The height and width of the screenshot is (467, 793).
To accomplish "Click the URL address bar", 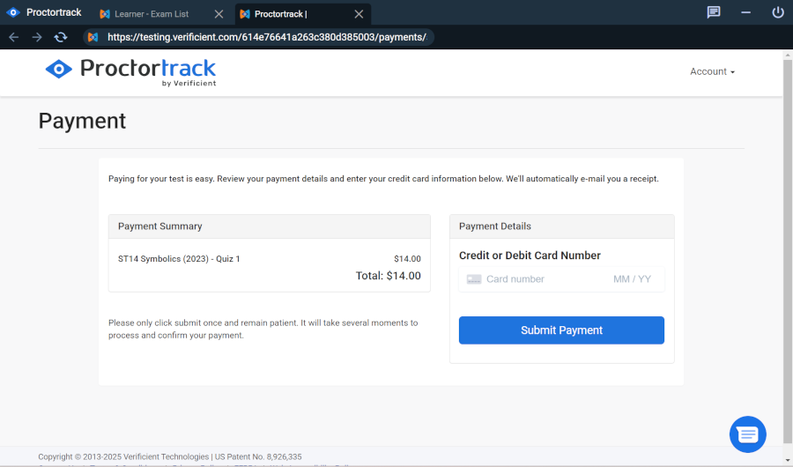I will [x=266, y=37].
